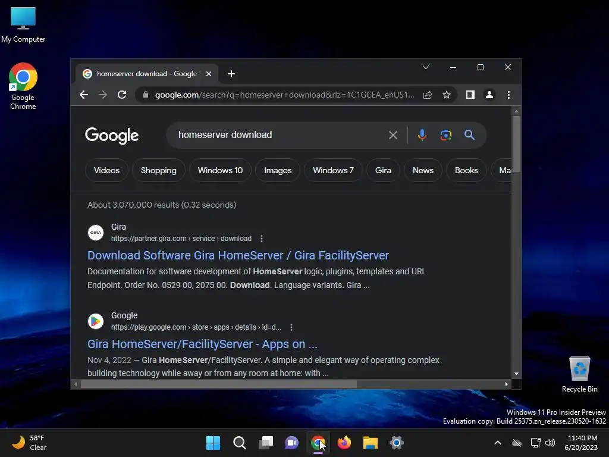Viewport: 609px width, 457px height.
Task: View site information via lock icon
Action: pos(146,95)
